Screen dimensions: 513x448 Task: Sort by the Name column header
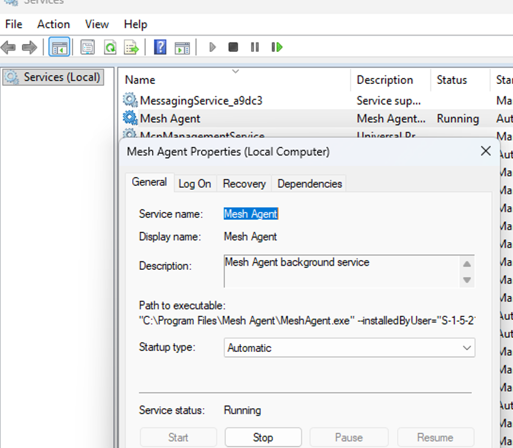pos(234,80)
